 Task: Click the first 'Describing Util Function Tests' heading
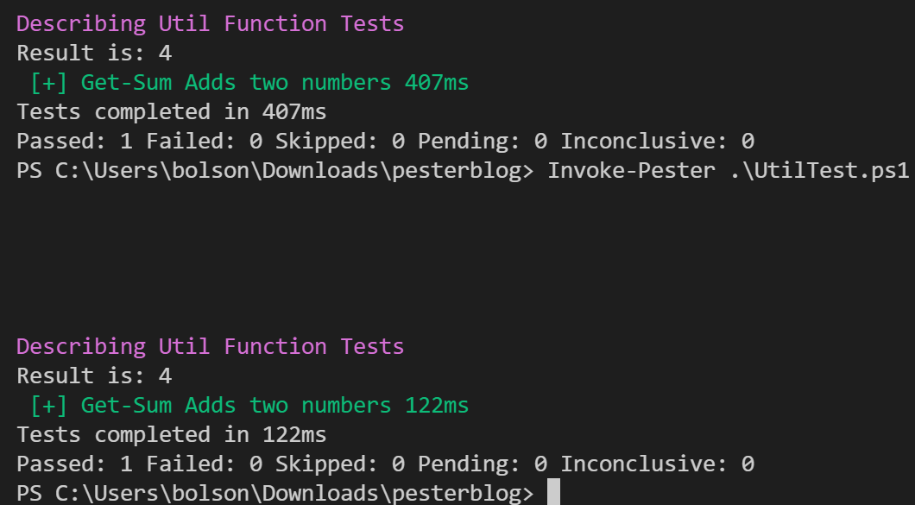(x=210, y=24)
